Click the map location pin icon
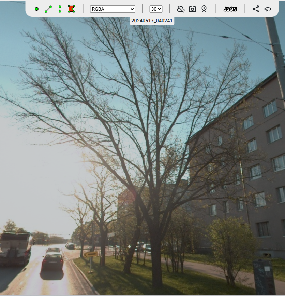The image size is (285, 296). point(204,9)
